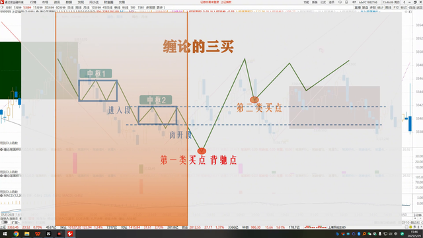Click the phone icon in title bar

pos(346,2)
